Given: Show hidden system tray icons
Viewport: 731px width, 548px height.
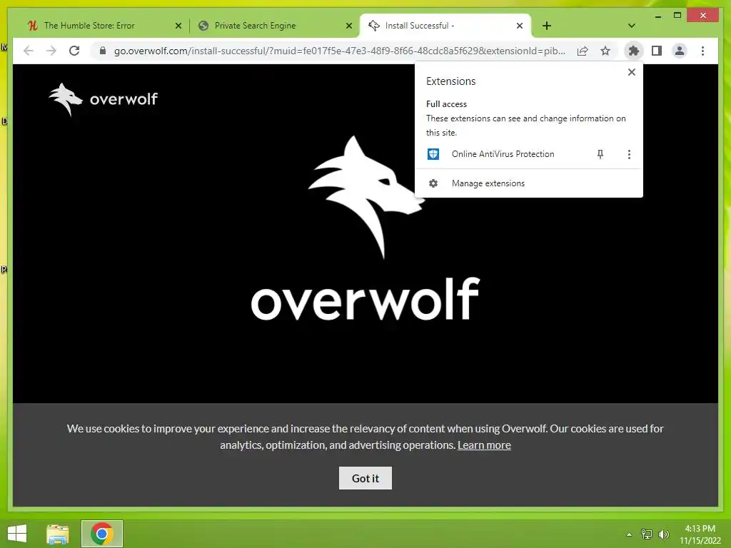Looking at the screenshot, I should (629, 534).
